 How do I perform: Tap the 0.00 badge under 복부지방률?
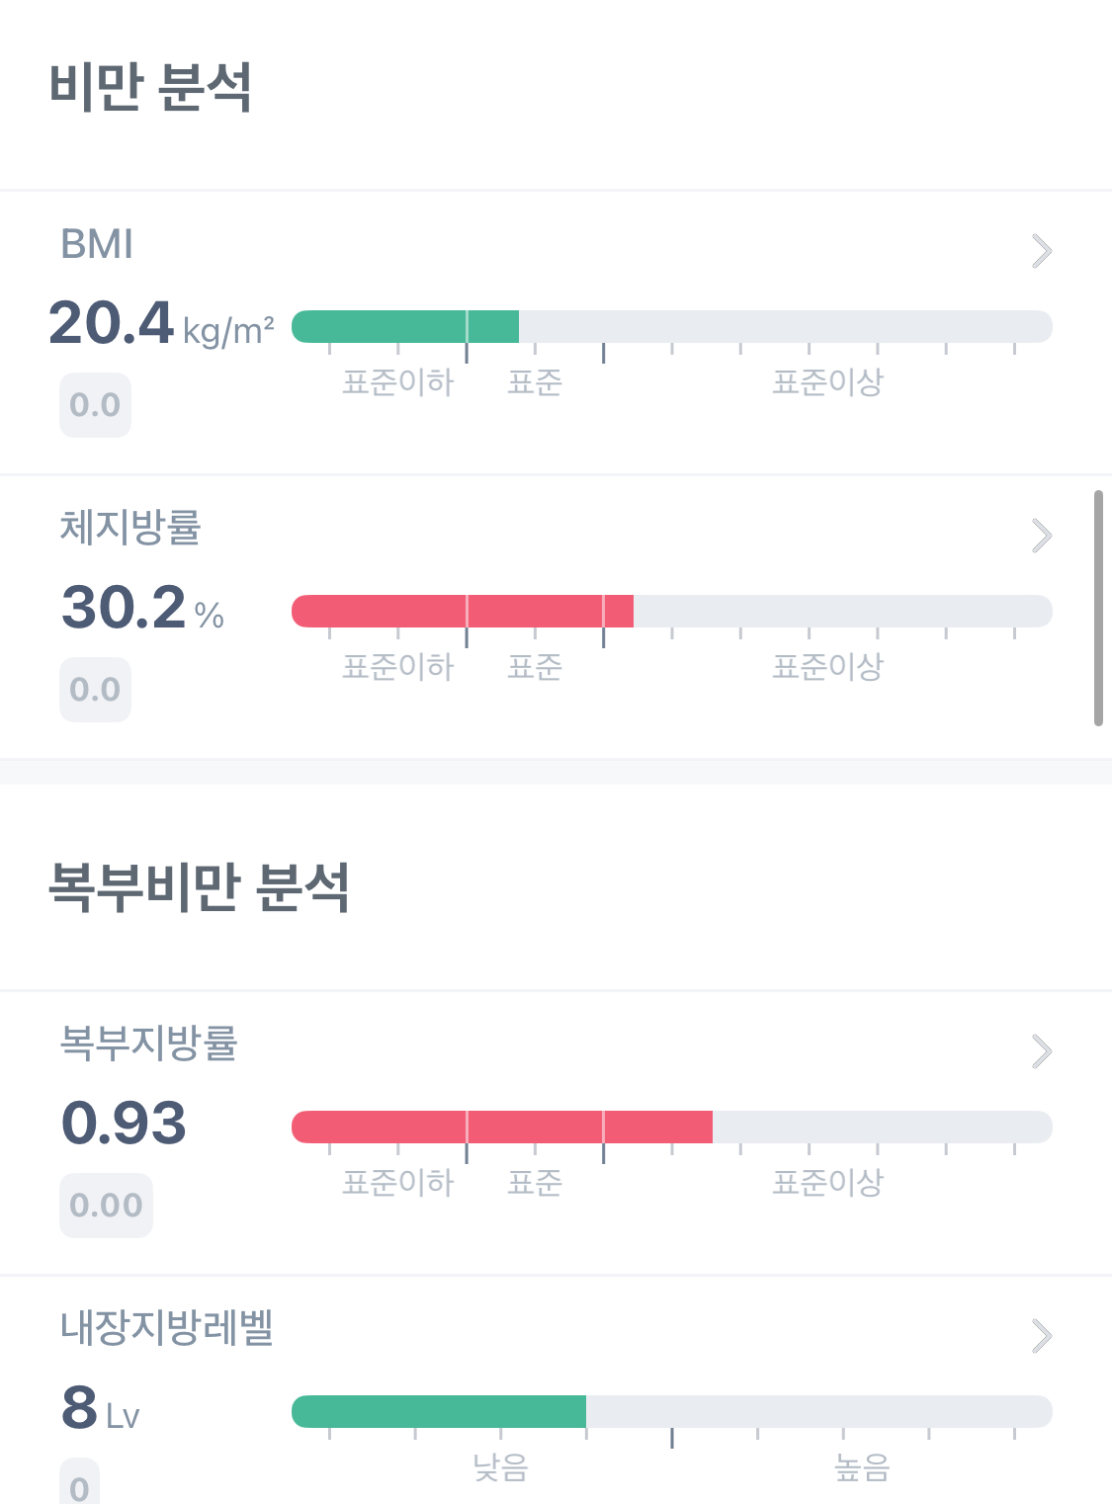pos(106,1206)
